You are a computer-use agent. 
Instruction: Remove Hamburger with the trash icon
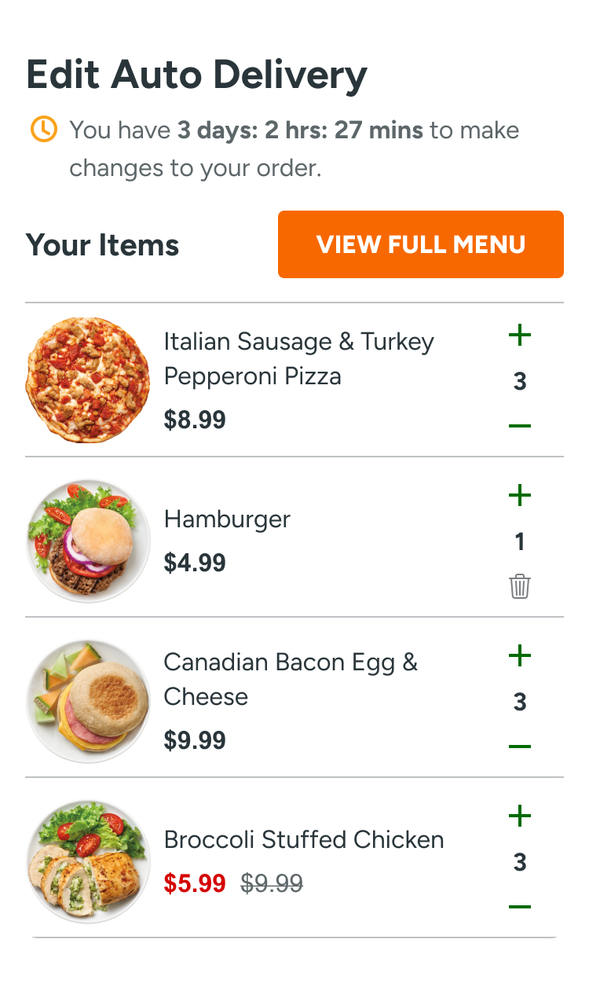[520, 586]
